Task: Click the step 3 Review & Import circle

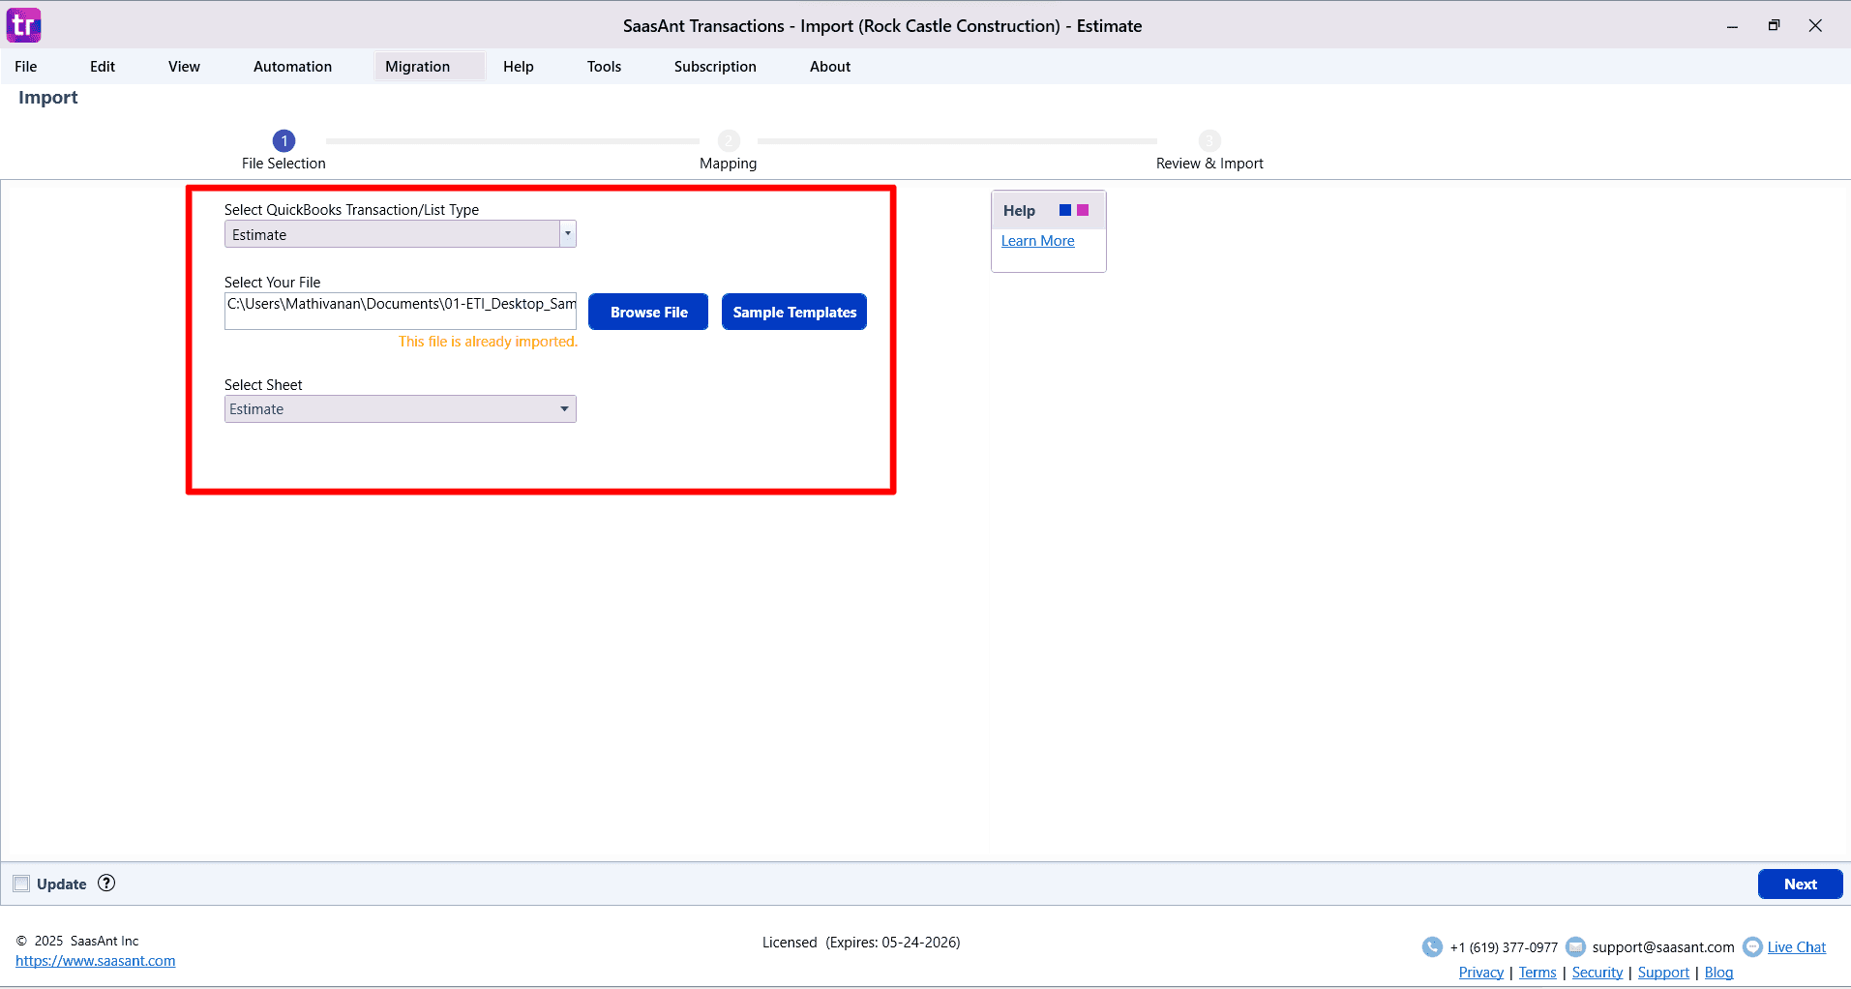Action: (x=1209, y=140)
